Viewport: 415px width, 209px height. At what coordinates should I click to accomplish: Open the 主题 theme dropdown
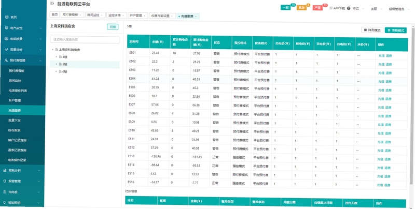[377, 9]
